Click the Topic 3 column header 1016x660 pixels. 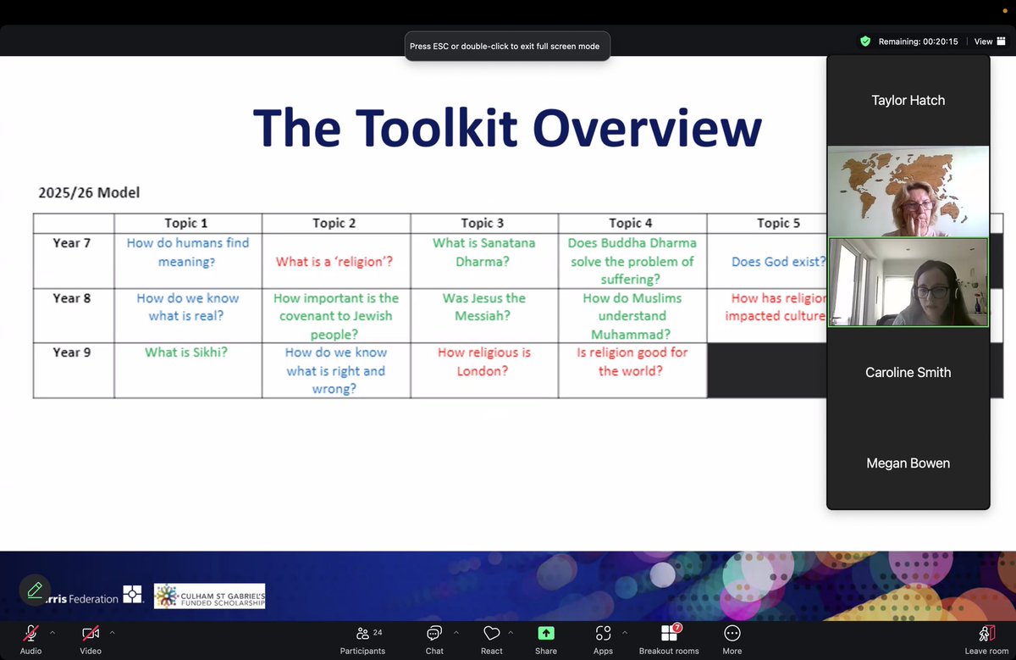point(483,223)
